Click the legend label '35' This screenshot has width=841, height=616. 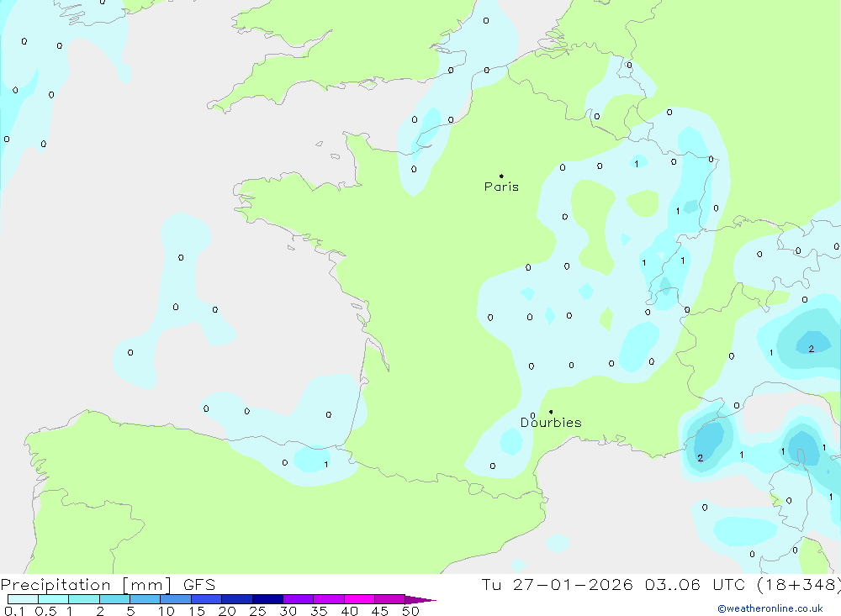pos(319,611)
